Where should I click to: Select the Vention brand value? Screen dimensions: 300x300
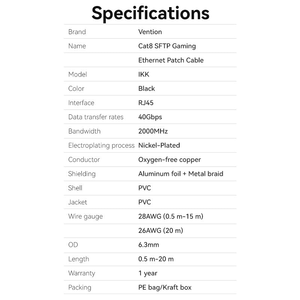click(x=150, y=32)
